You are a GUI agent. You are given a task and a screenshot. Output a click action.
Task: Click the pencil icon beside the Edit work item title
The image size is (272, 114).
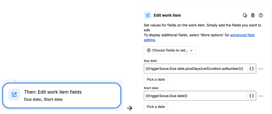[x=148, y=15]
